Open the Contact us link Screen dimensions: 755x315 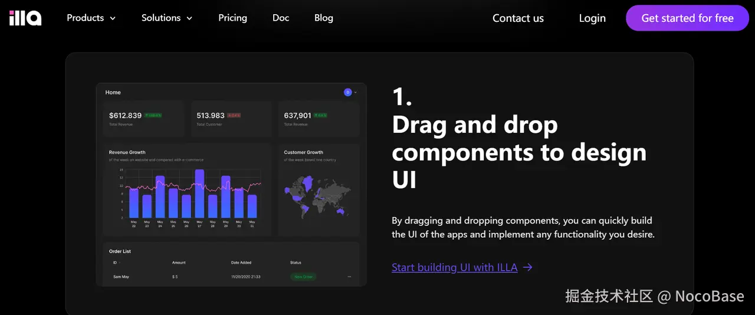(x=518, y=18)
